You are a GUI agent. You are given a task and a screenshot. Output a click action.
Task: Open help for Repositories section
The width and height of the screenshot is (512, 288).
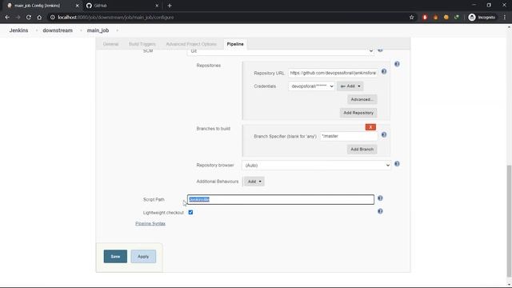point(397,64)
